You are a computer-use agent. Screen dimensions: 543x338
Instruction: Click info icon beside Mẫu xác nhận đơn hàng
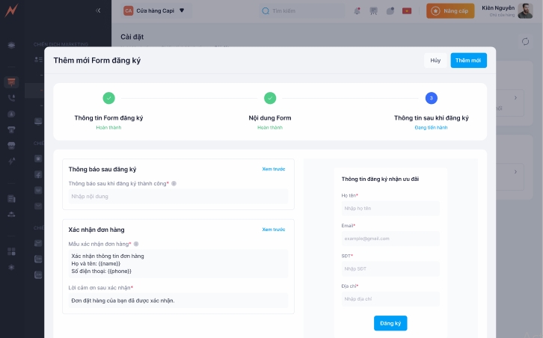pyautogui.click(x=136, y=244)
